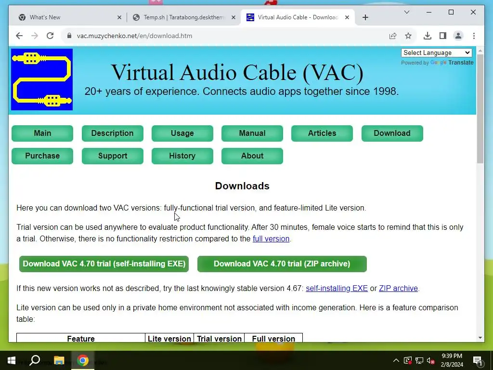Click the 'Full version' table header
The width and height of the screenshot is (493, 370).
coord(273,339)
